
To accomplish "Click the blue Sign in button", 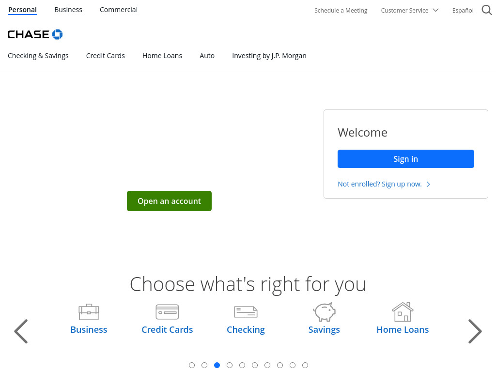I will tap(406, 159).
